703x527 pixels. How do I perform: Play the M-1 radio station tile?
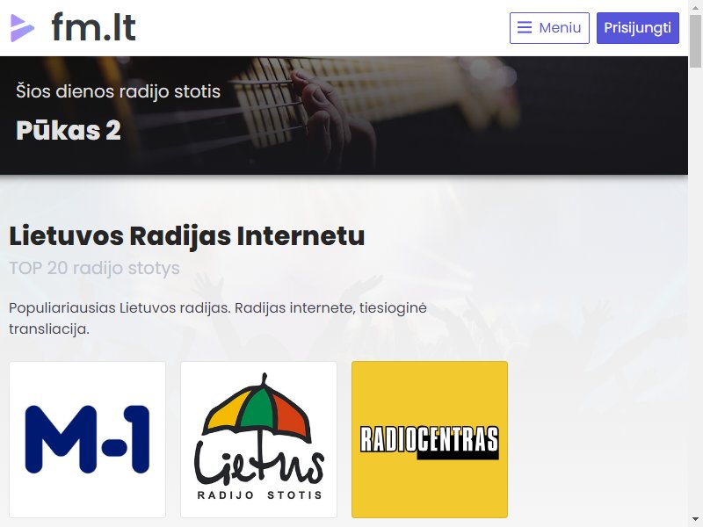(87, 439)
